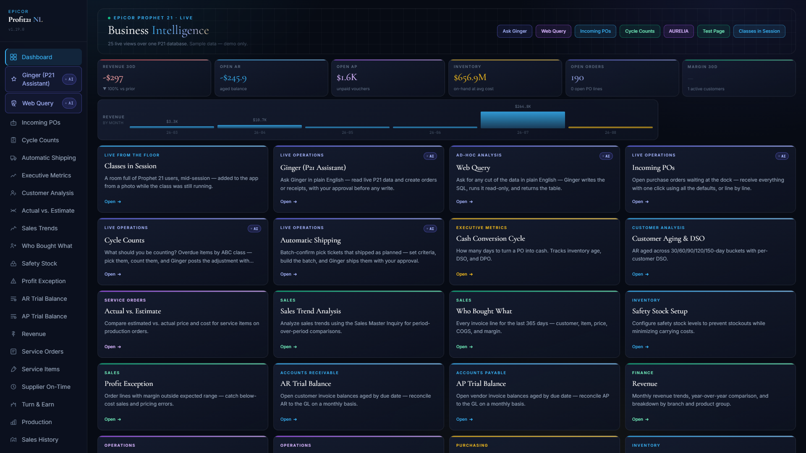Click the Service Items pencil icon

pyautogui.click(x=13, y=369)
